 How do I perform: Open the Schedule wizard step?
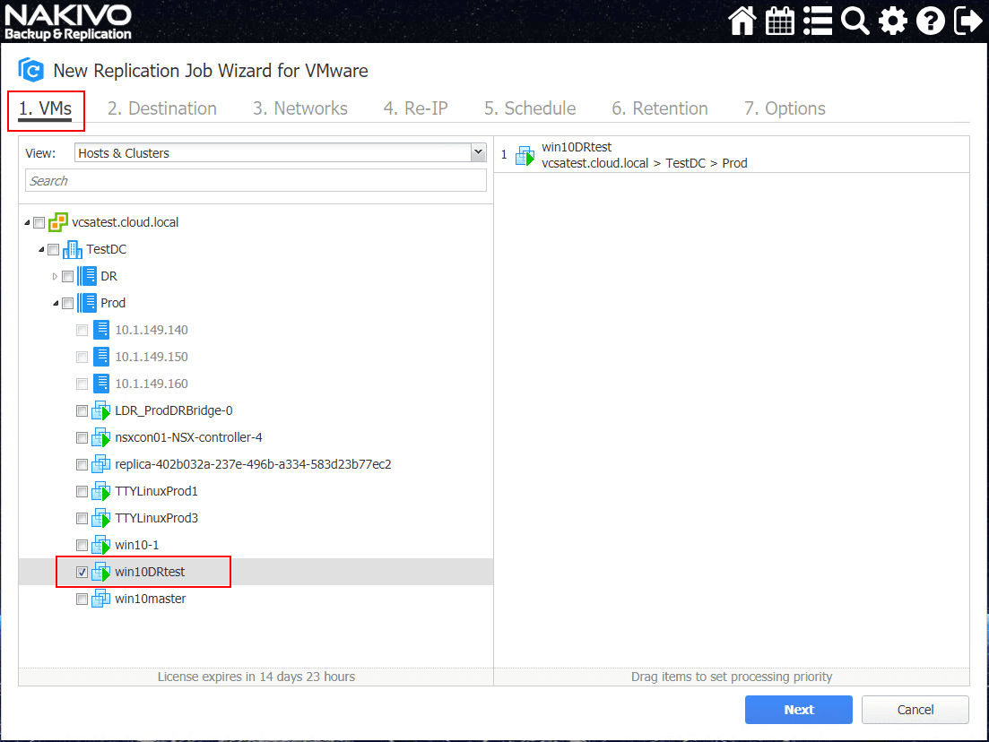(529, 108)
